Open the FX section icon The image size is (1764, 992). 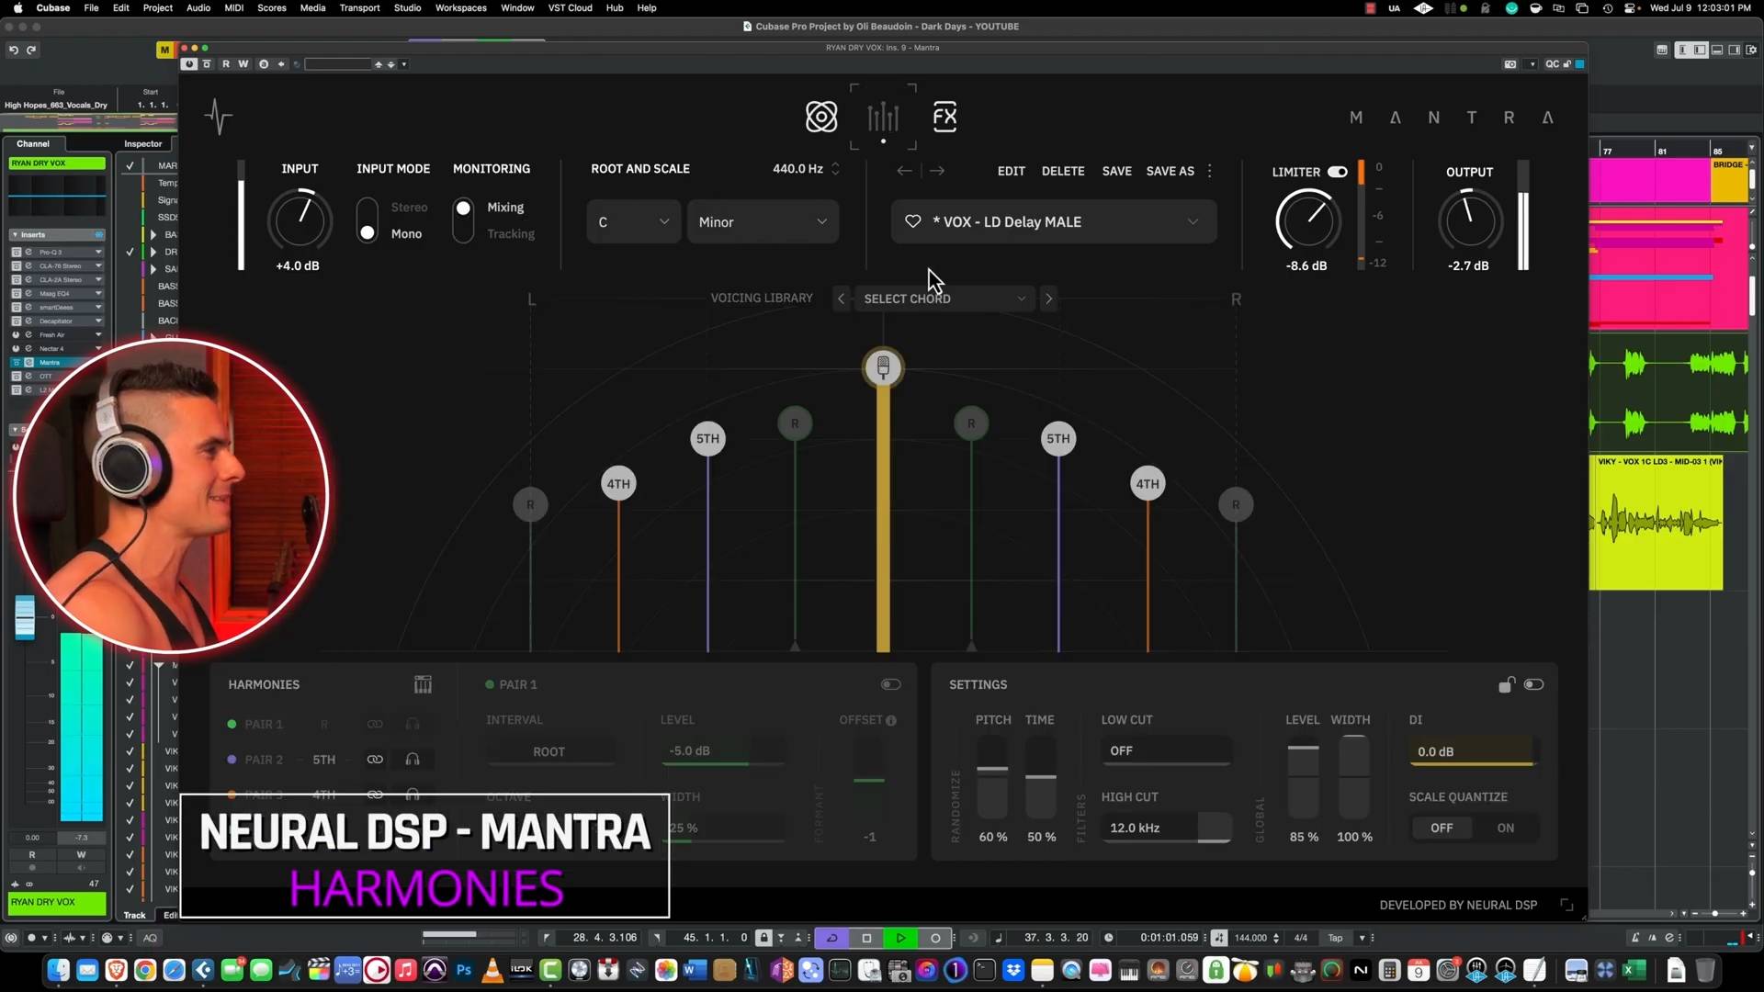pyautogui.click(x=944, y=117)
